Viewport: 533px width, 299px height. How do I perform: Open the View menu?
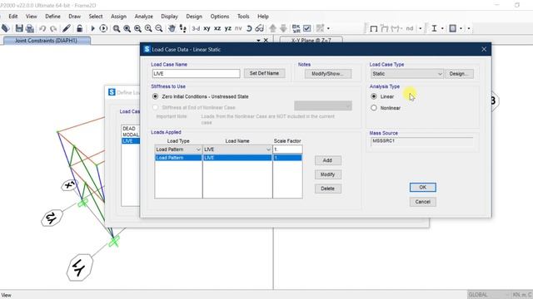click(32, 17)
